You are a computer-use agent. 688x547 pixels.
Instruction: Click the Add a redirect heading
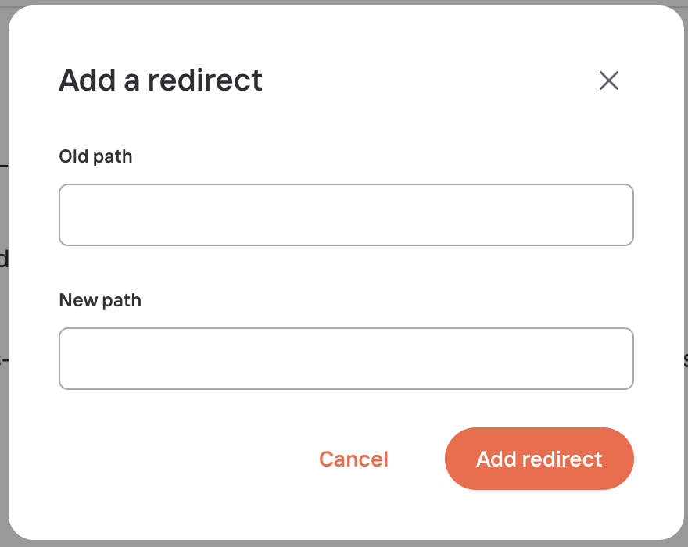click(x=160, y=80)
